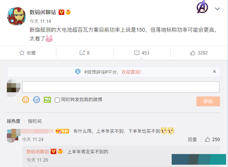Enable 同时转发到我的微博 checkbox
Screen dimensions: 228x167
pyautogui.click(x=57, y=100)
